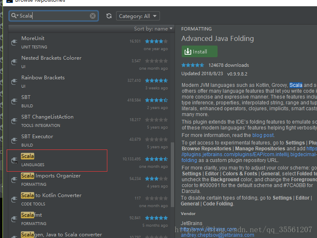Click the highlighted Scala word in description

[296, 85]
